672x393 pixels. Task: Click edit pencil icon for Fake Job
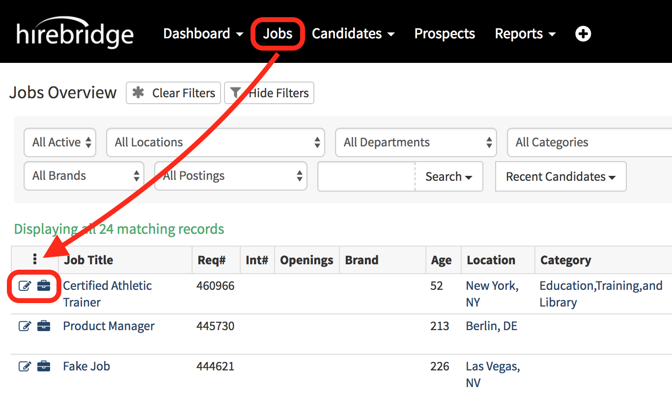(25, 366)
